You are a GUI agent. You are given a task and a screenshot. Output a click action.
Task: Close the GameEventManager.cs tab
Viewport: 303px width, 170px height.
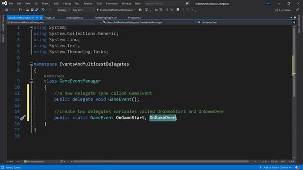pos(41,18)
